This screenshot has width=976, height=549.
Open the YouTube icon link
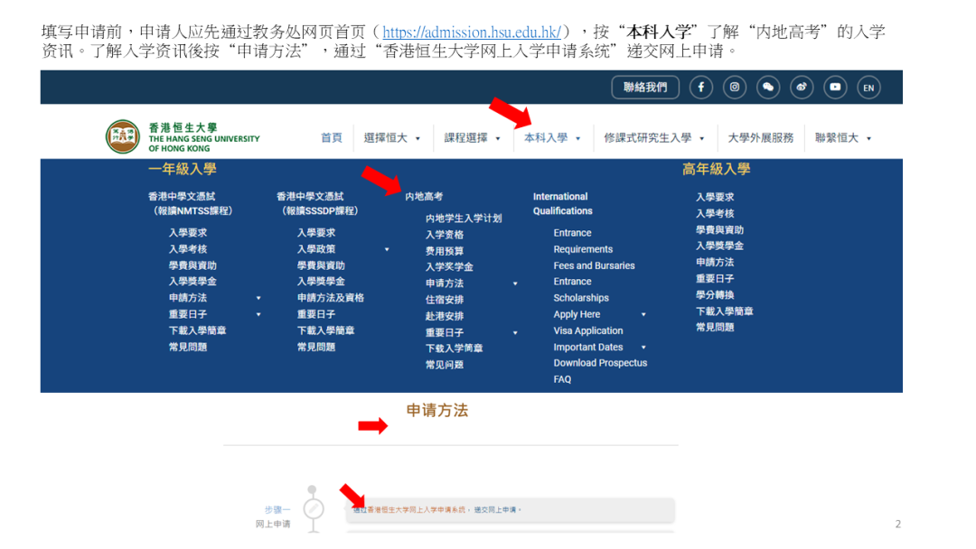coord(835,87)
